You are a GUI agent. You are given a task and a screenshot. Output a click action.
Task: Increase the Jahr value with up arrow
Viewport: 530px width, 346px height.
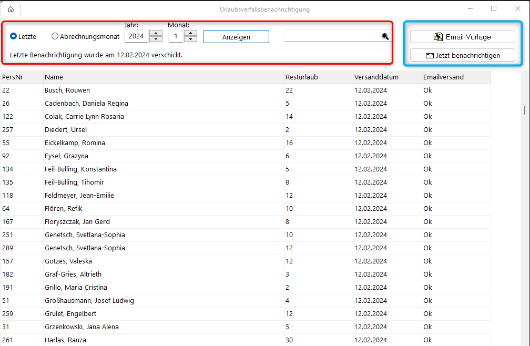156,33
